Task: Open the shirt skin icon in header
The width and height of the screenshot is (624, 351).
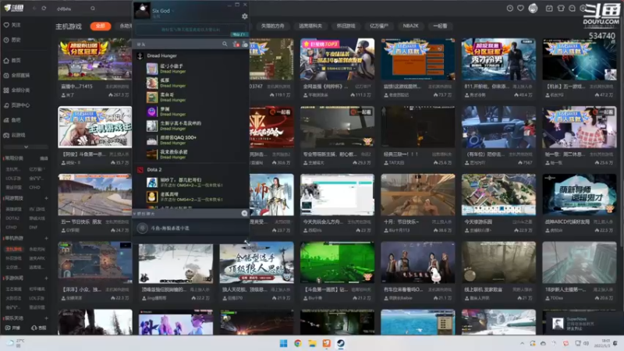Action: [561, 9]
